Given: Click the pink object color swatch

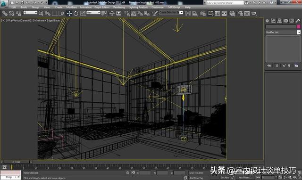Looking at the screenshot, I should pyautogui.click(x=299, y=27).
